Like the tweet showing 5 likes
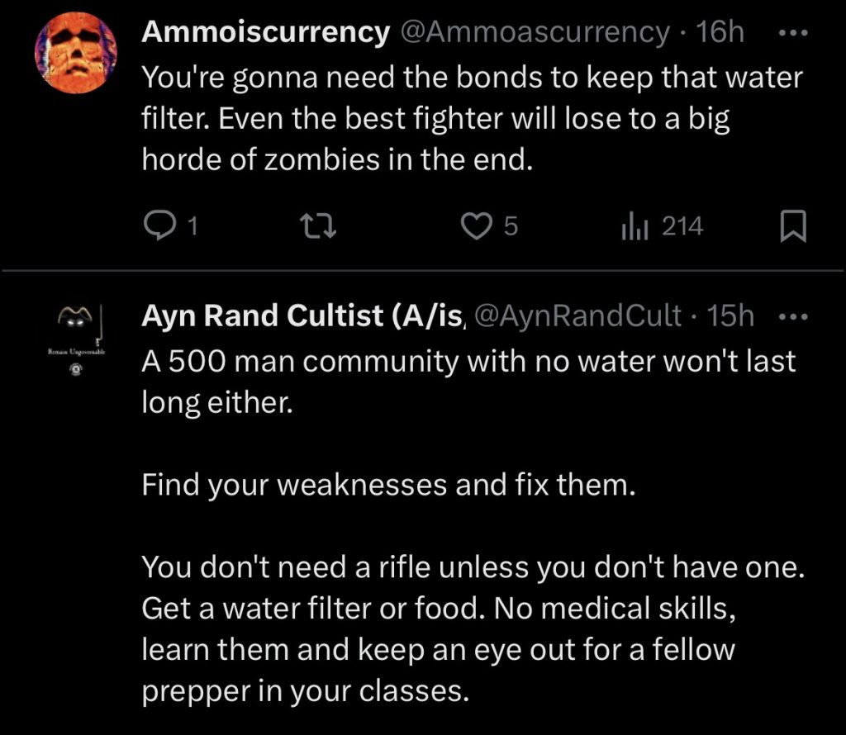 (477, 225)
